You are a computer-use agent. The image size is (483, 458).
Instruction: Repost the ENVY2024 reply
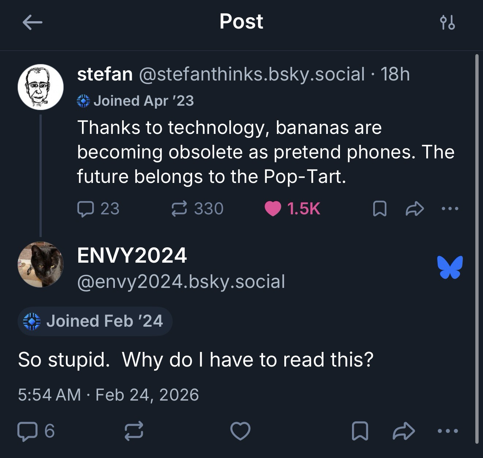(134, 431)
